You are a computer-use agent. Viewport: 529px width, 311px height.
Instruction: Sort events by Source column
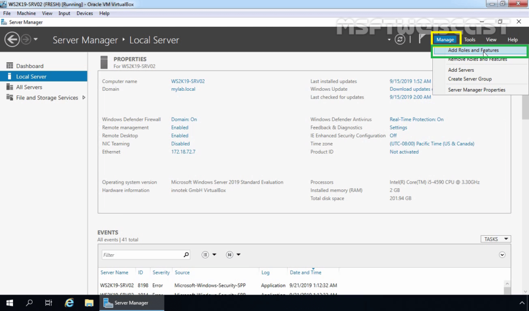182,272
